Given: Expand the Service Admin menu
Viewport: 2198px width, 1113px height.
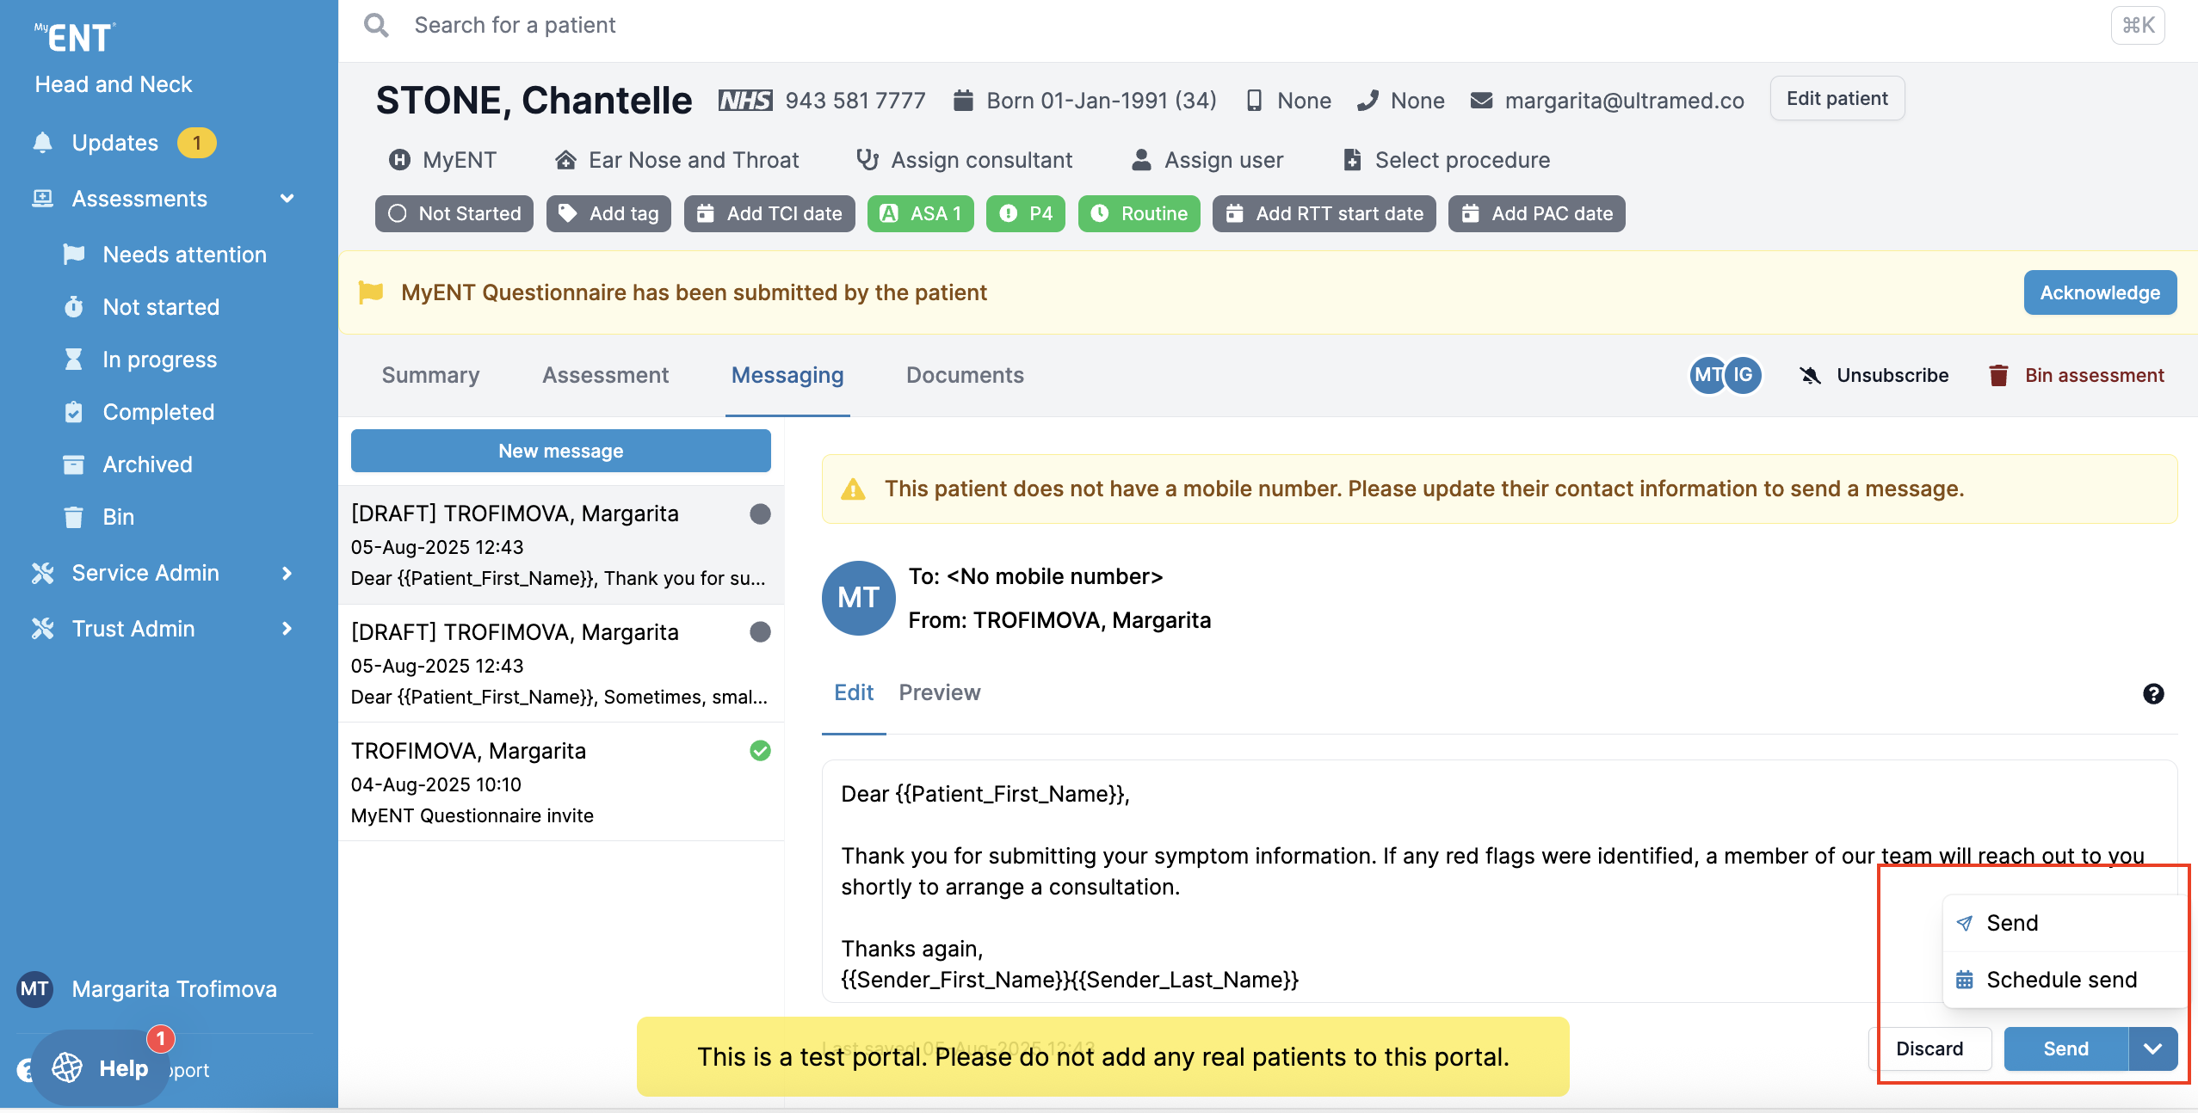Looking at the screenshot, I should point(287,573).
